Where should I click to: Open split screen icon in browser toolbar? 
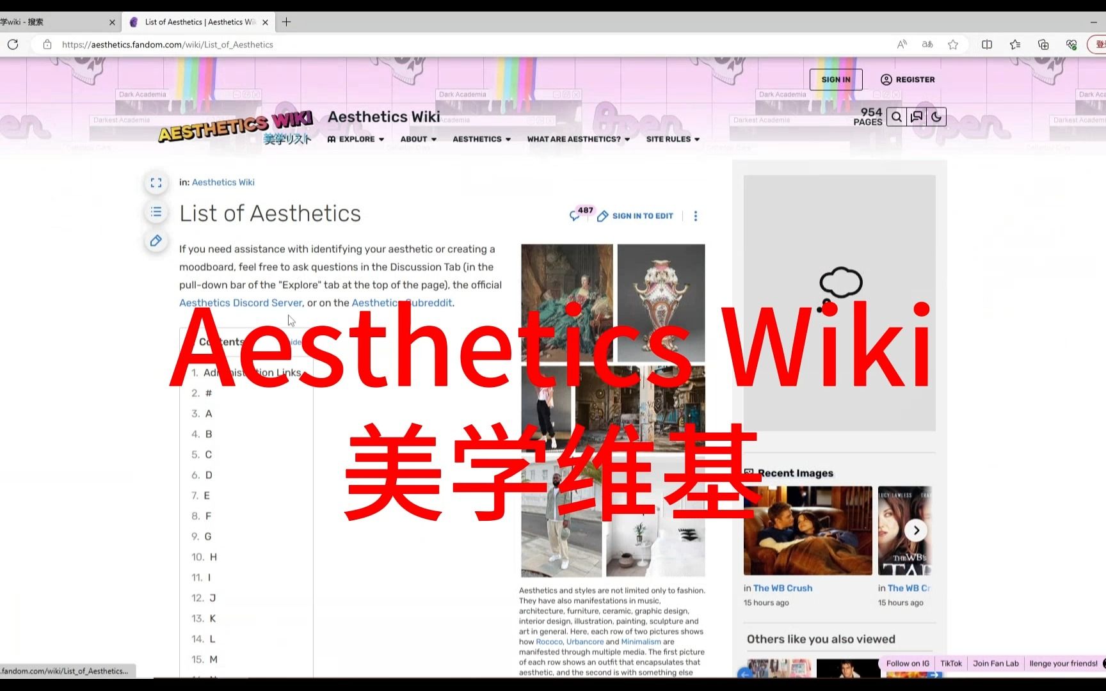tap(987, 44)
